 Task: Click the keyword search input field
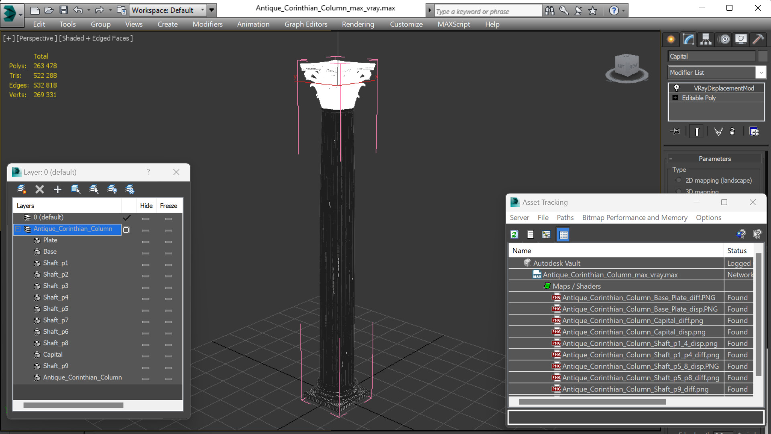pos(488,11)
